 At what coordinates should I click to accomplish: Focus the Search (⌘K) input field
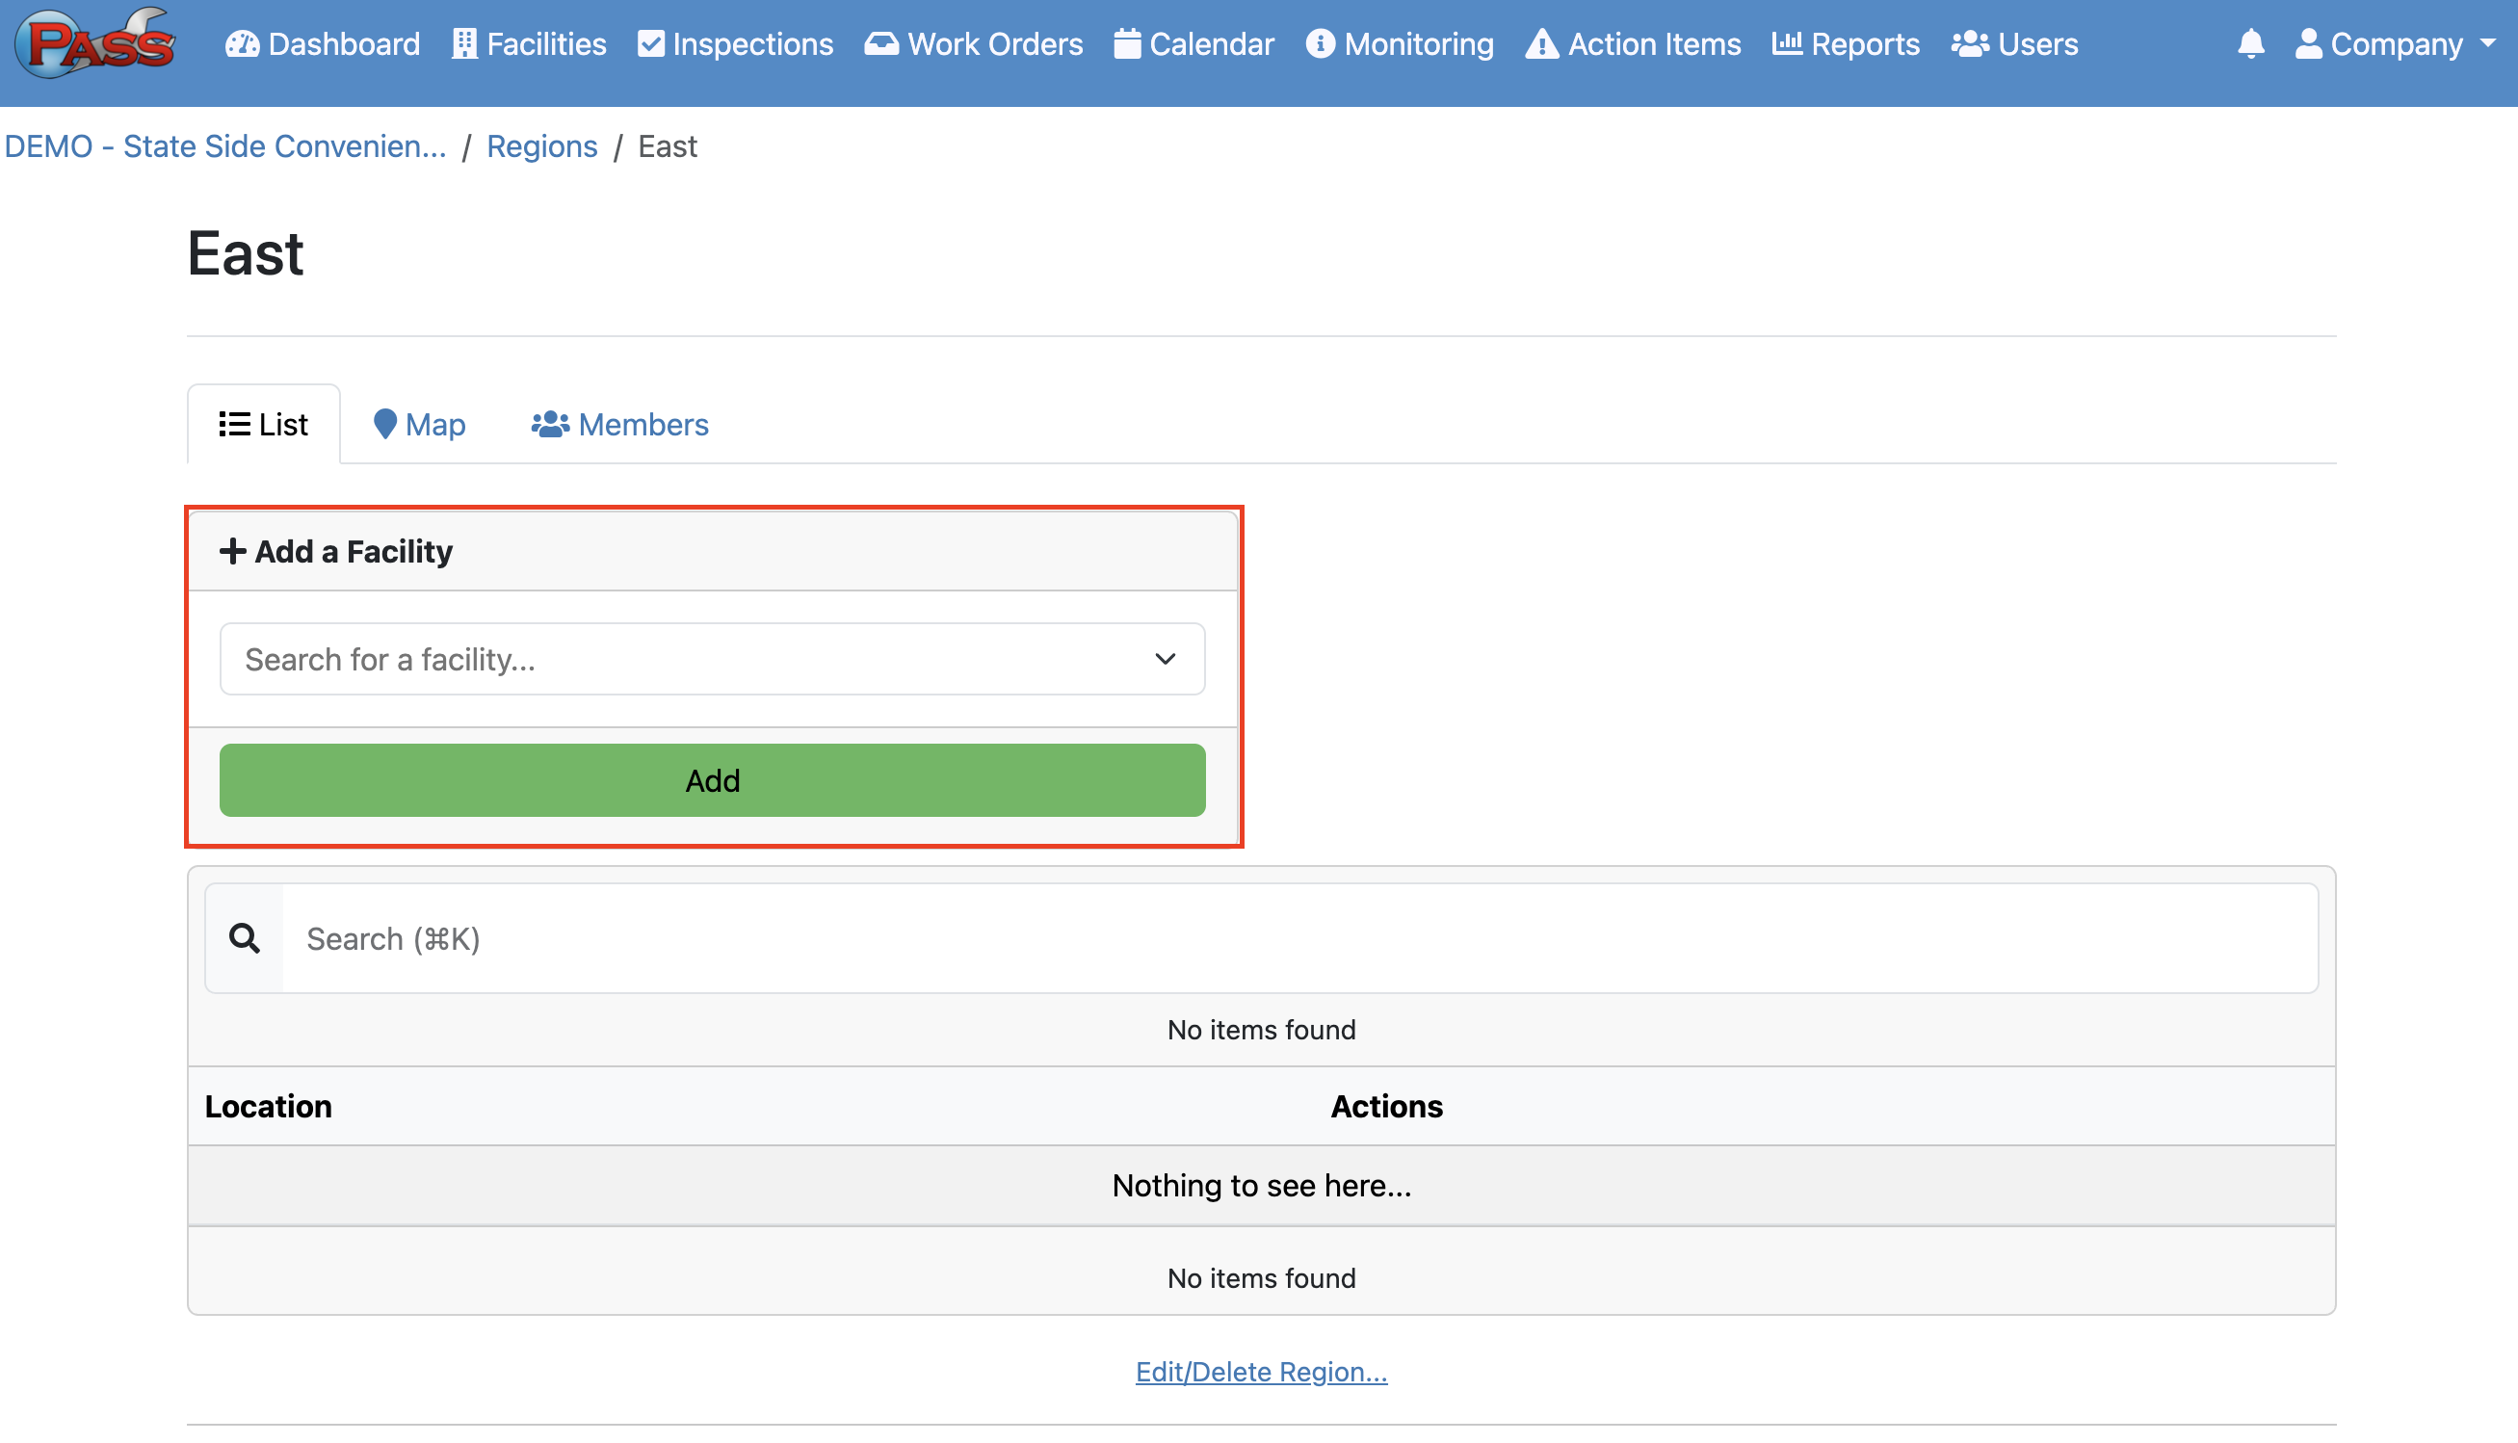(x=1298, y=937)
